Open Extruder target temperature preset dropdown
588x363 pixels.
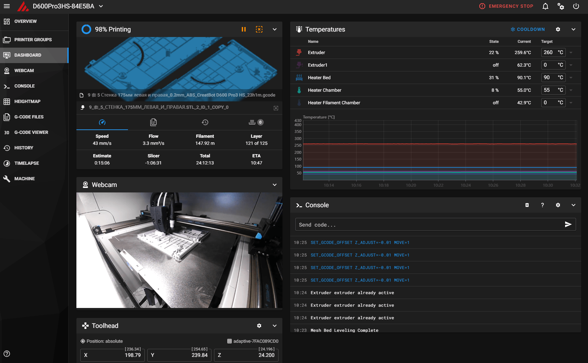pyautogui.click(x=571, y=52)
